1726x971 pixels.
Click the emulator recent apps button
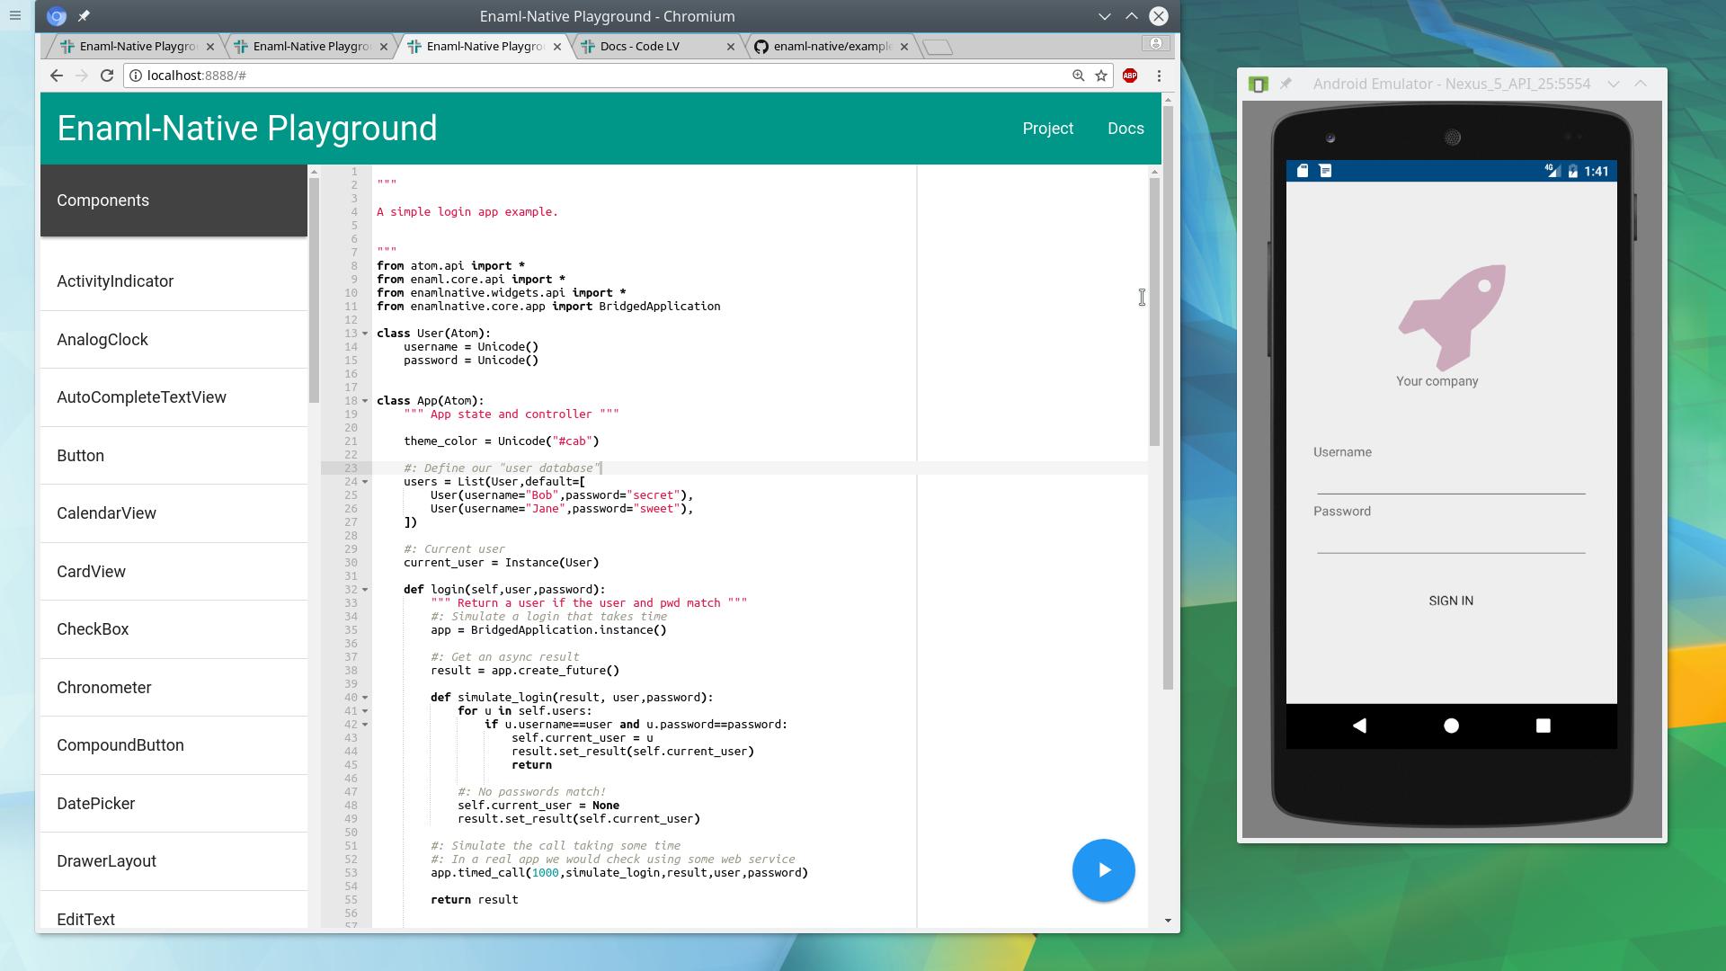point(1544,725)
